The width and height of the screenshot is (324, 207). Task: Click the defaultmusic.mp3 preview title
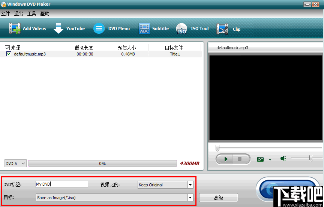(x=232, y=48)
